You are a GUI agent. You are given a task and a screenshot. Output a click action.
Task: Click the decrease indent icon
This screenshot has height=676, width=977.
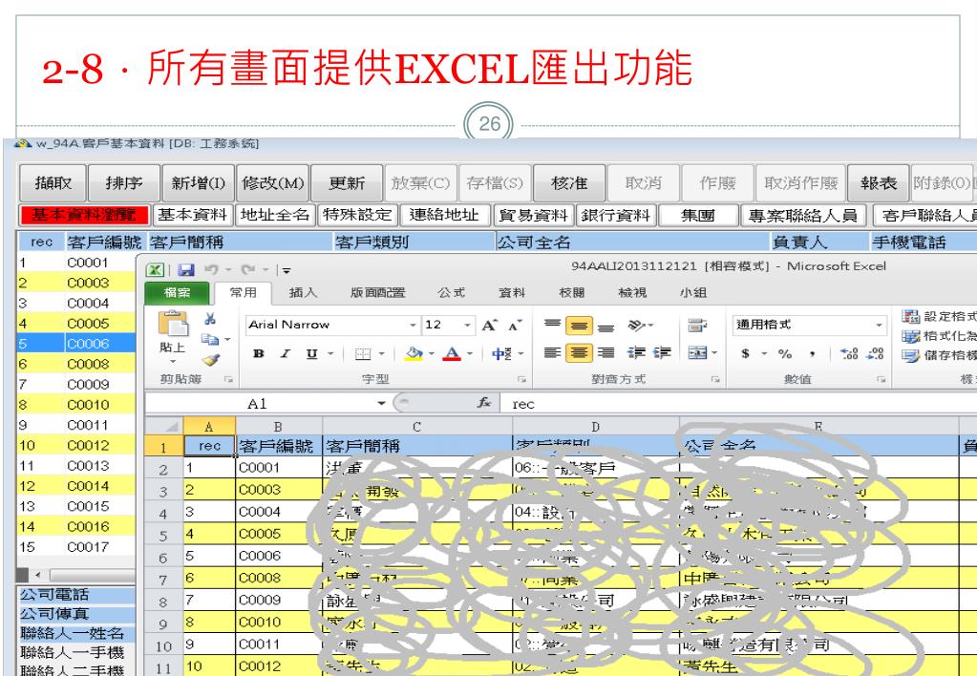(636, 352)
